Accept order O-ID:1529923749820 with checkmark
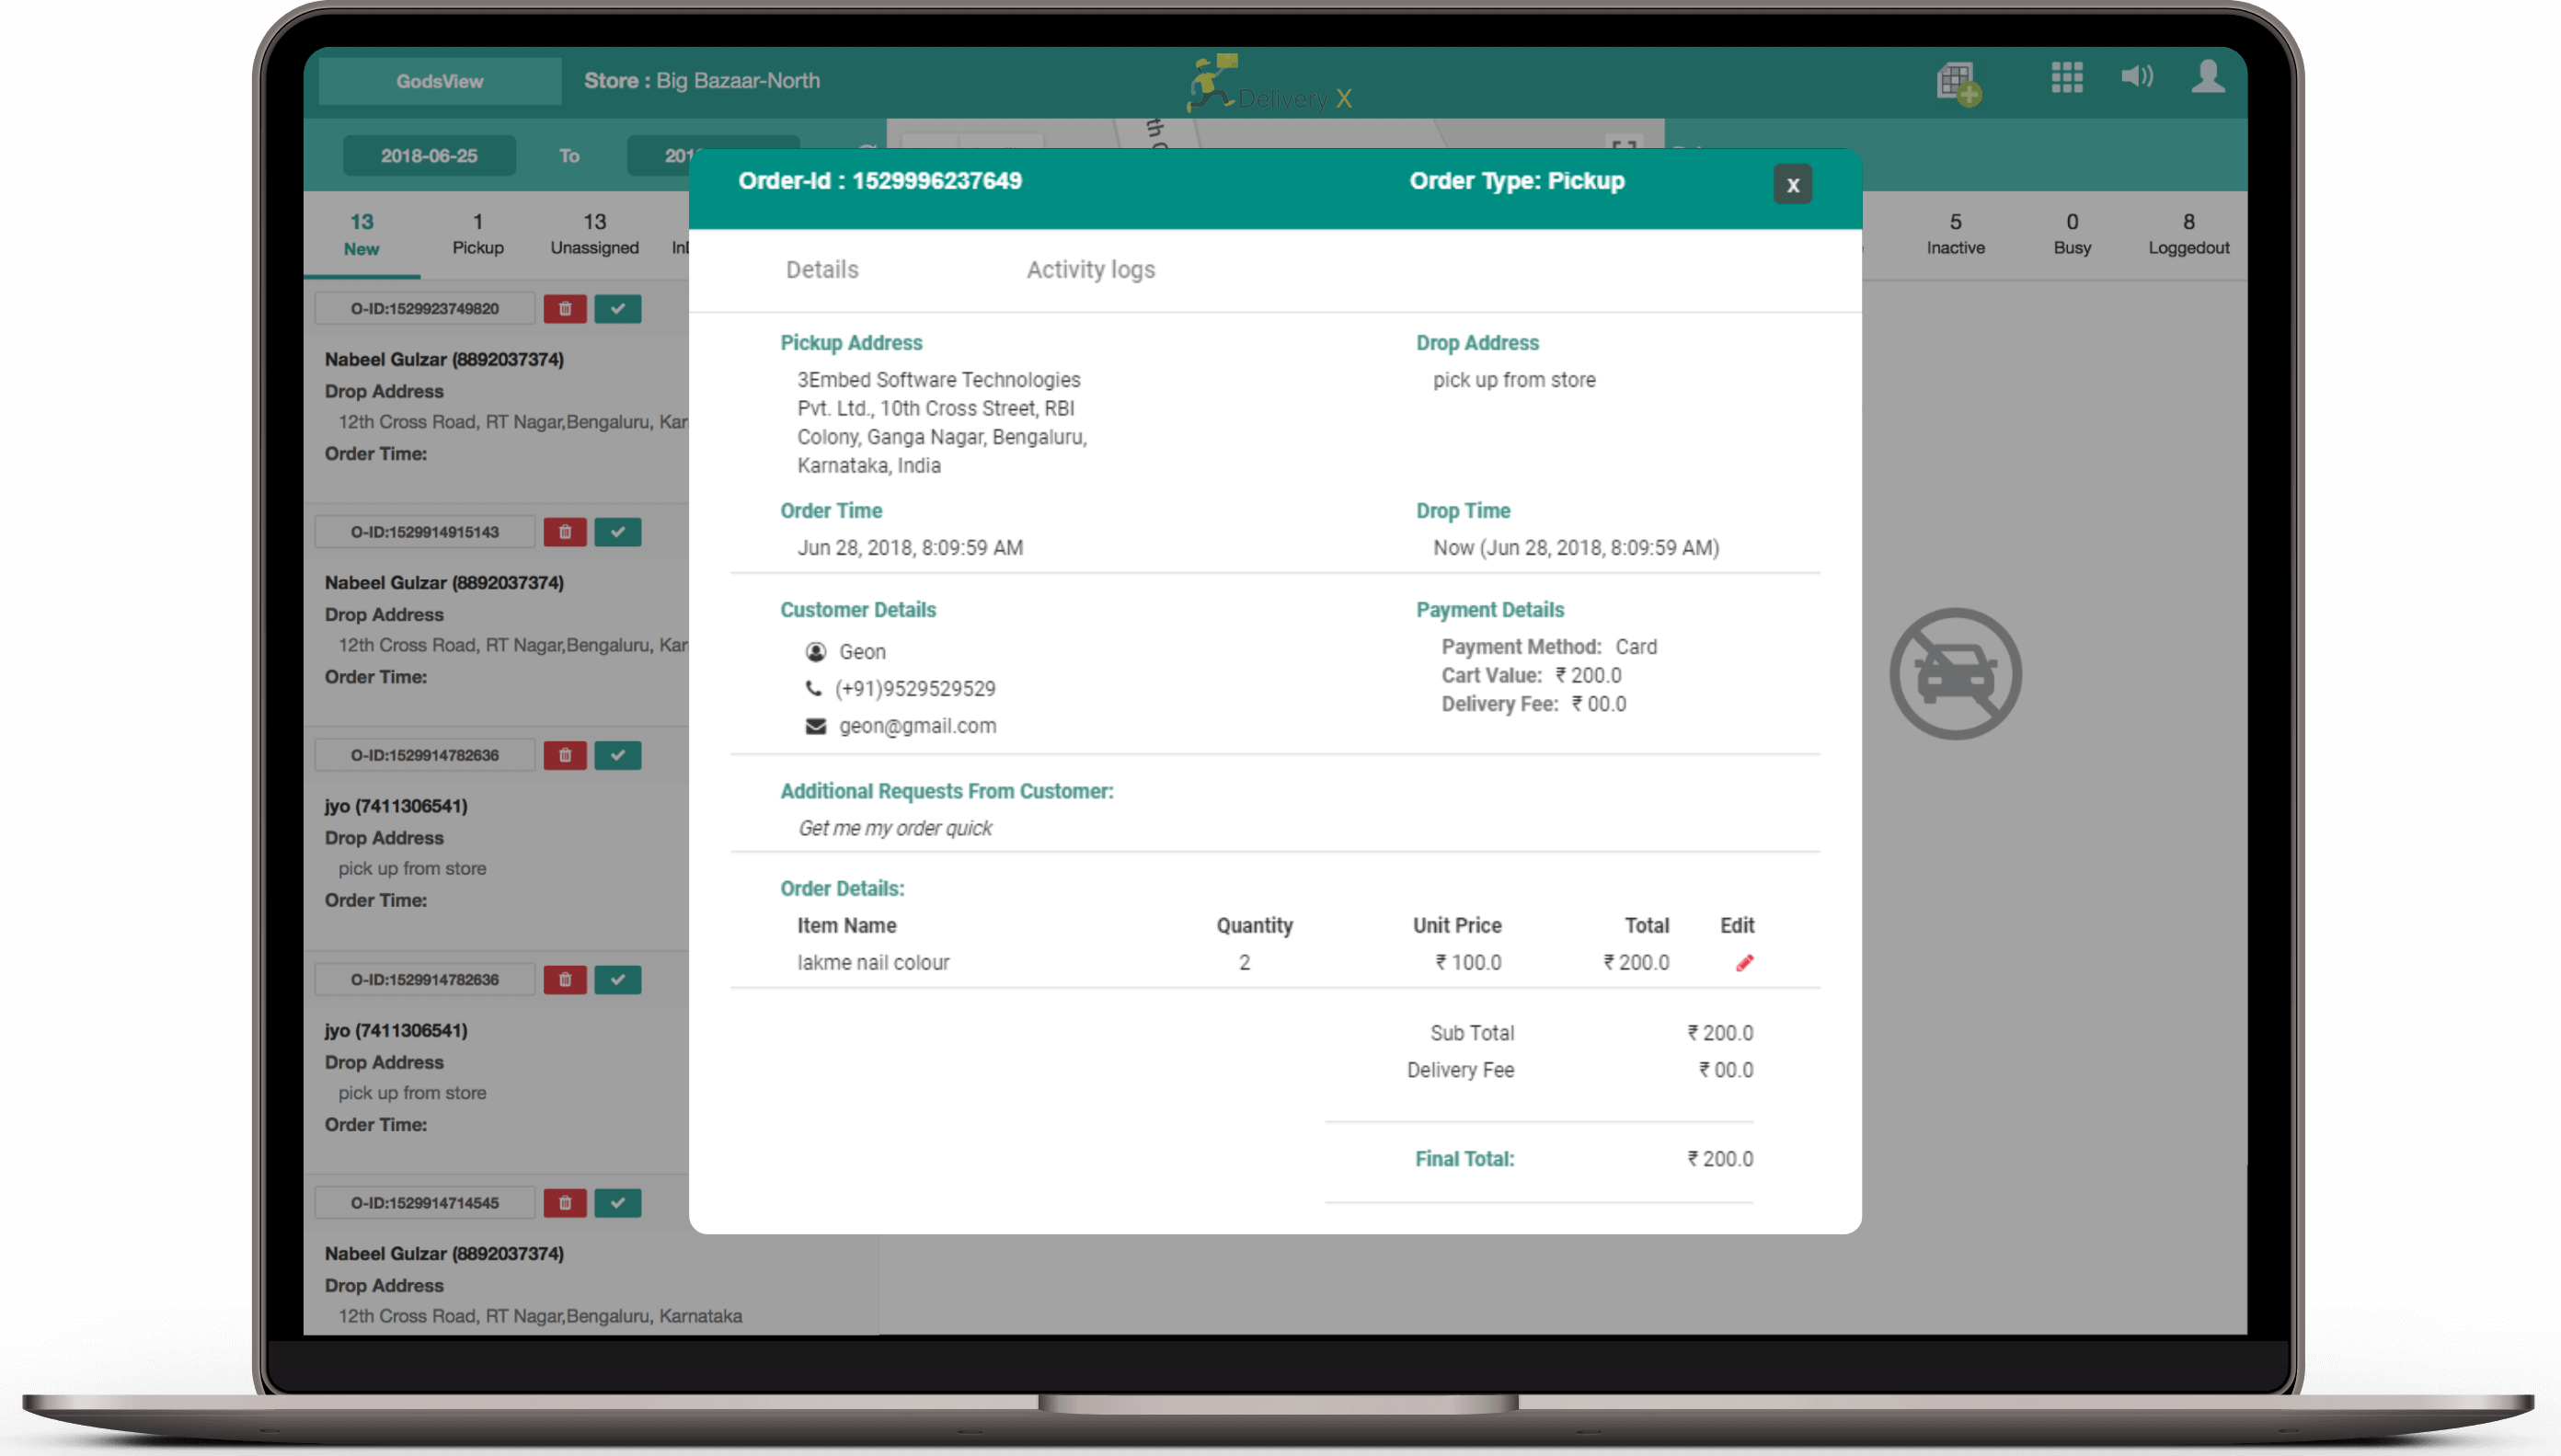2561x1456 pixels. tap(618, 309)
